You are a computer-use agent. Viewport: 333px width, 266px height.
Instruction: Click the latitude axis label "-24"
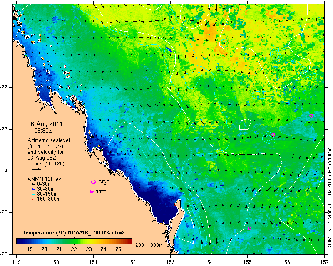click(x=4, y=171)
